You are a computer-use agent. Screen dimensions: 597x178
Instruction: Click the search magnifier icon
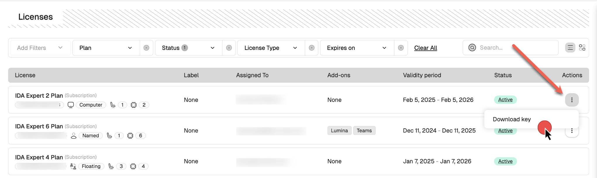point(472,48)
